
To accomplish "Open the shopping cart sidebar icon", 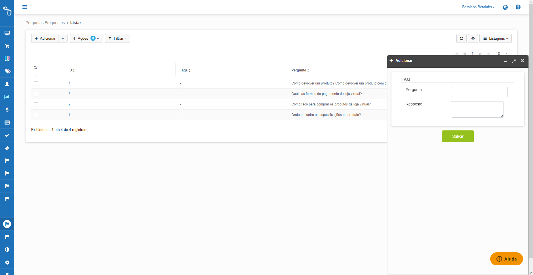I will [x=7, y=46].
